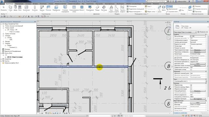
Task: Switch to the Системы ribbon tab
Action: tap(28, 4)
